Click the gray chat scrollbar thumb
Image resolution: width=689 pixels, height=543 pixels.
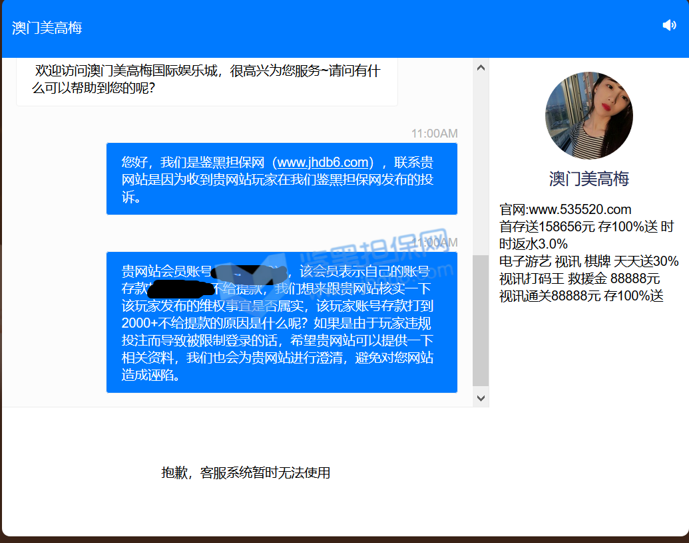481,319
